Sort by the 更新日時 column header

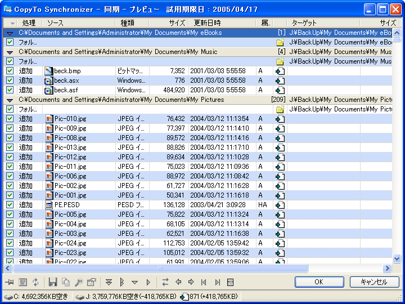222,23
